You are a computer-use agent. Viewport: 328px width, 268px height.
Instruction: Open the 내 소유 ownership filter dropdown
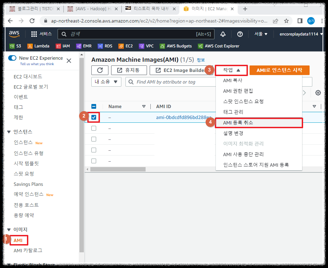coord(106,82)
